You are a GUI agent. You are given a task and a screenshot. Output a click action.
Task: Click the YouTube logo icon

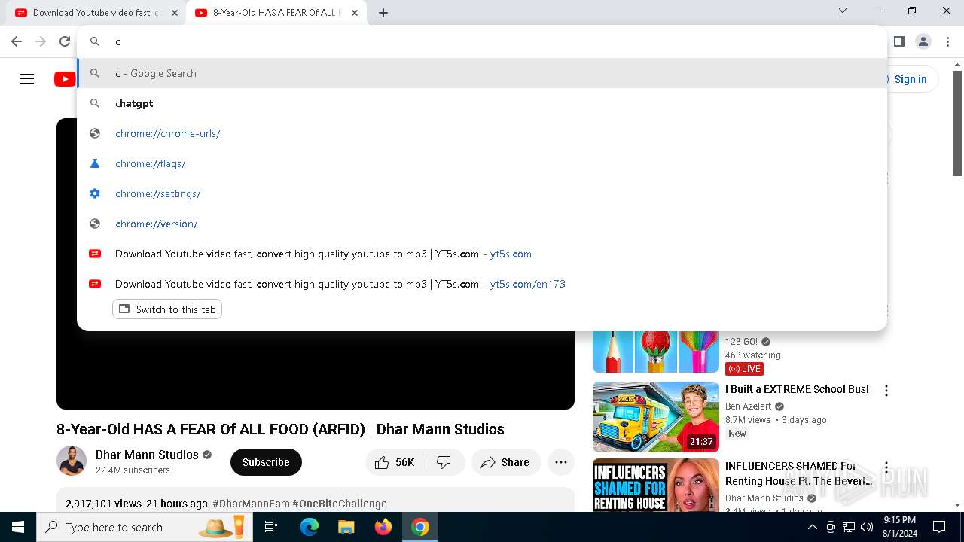pos(65,79)
